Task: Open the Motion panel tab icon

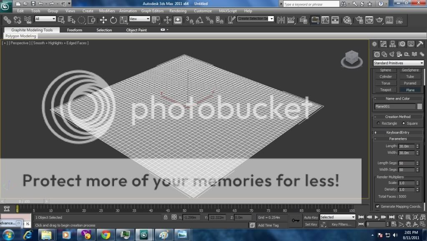Action: (x=402, y=44)
